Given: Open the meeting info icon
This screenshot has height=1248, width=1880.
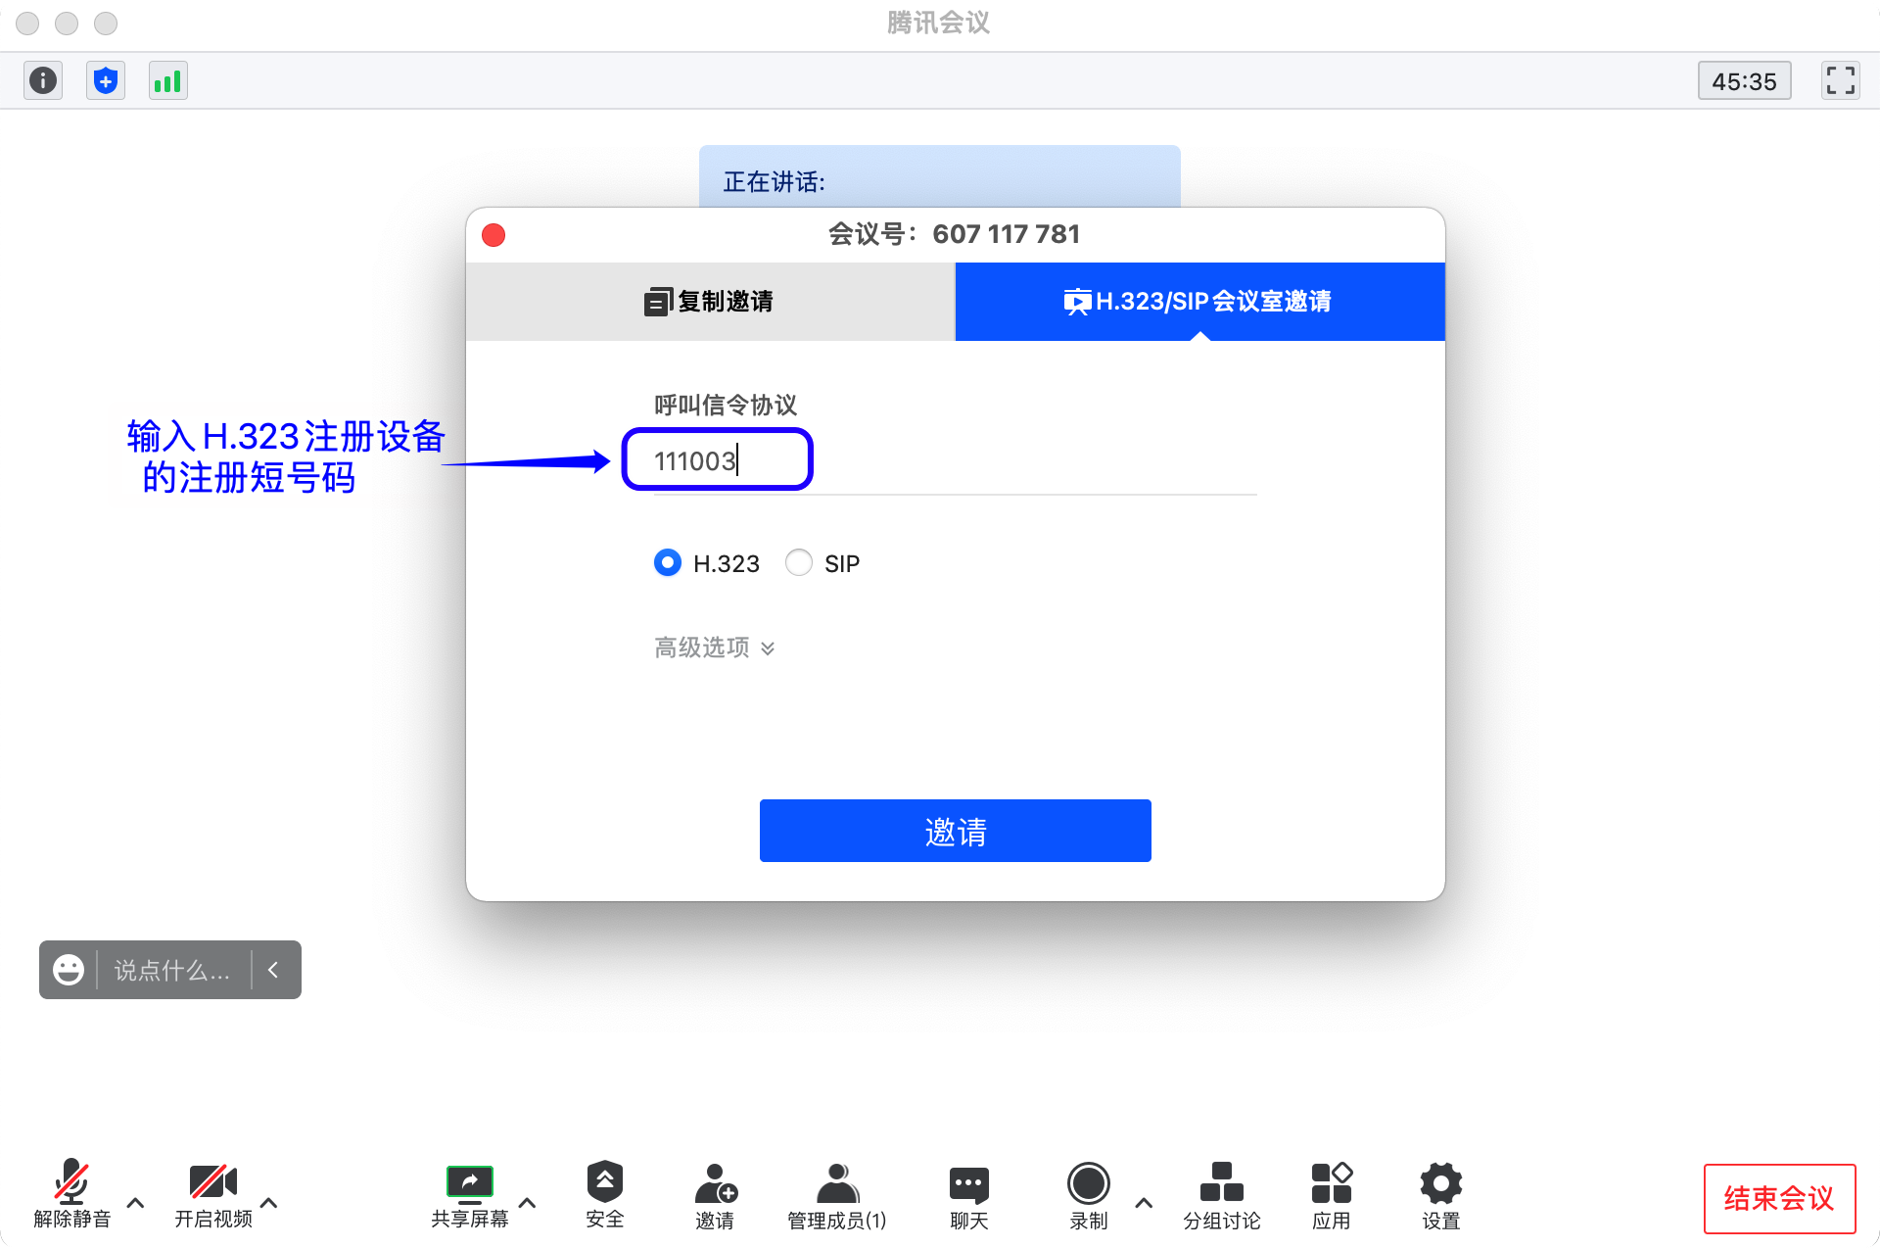Looking at the screenshot, I should click(43, 80).
